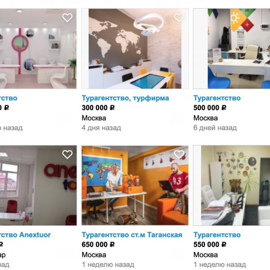Click the '6 дней назад' timestamp

pyautogui.click(x=215, y=128)
